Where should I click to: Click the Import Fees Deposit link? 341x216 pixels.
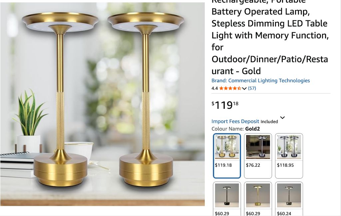click(x=235, y=121)
